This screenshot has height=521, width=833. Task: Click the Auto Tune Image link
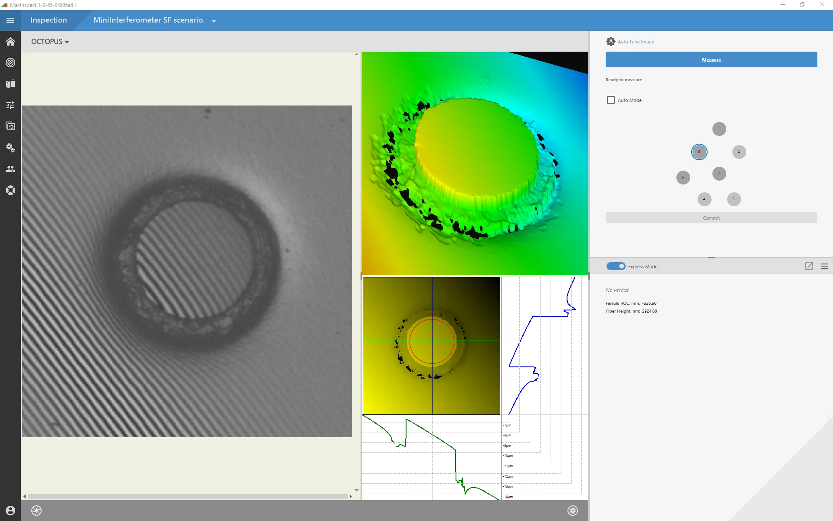click(x=636, y=42)
